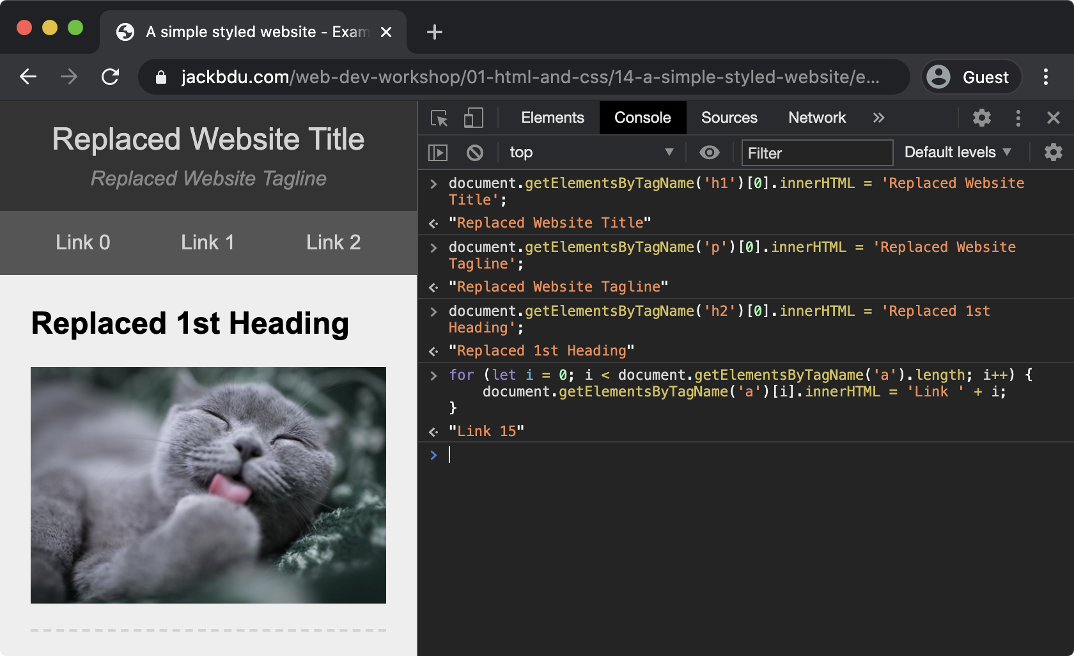Click the Link 1 navigation link
1074x656 pixels.
tap(208, 242)
